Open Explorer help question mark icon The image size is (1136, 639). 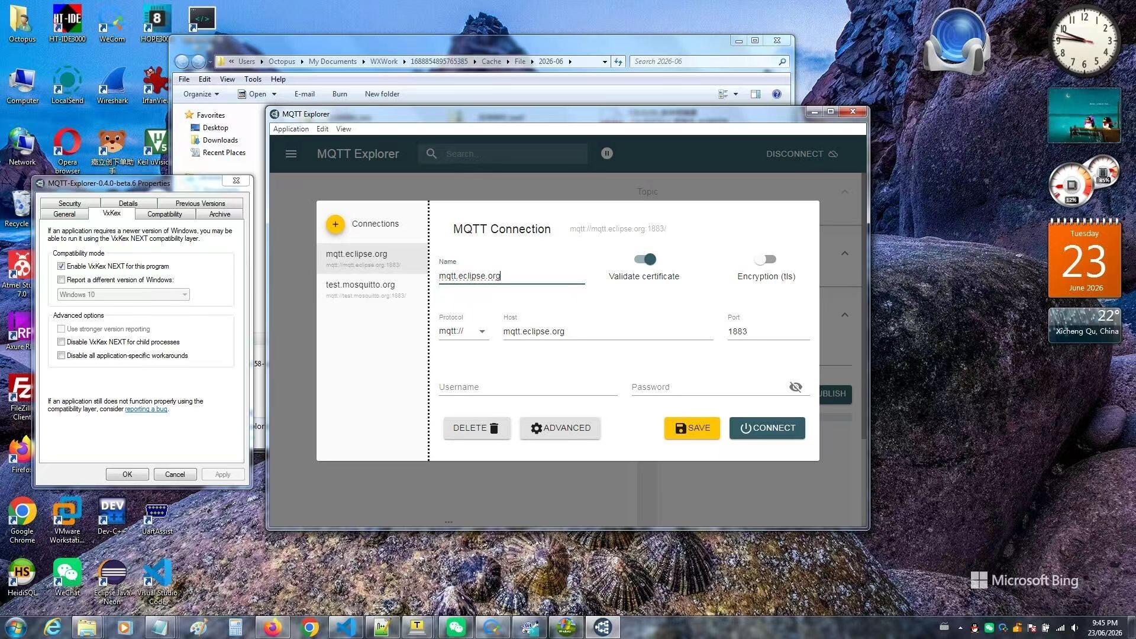(777, 94)
